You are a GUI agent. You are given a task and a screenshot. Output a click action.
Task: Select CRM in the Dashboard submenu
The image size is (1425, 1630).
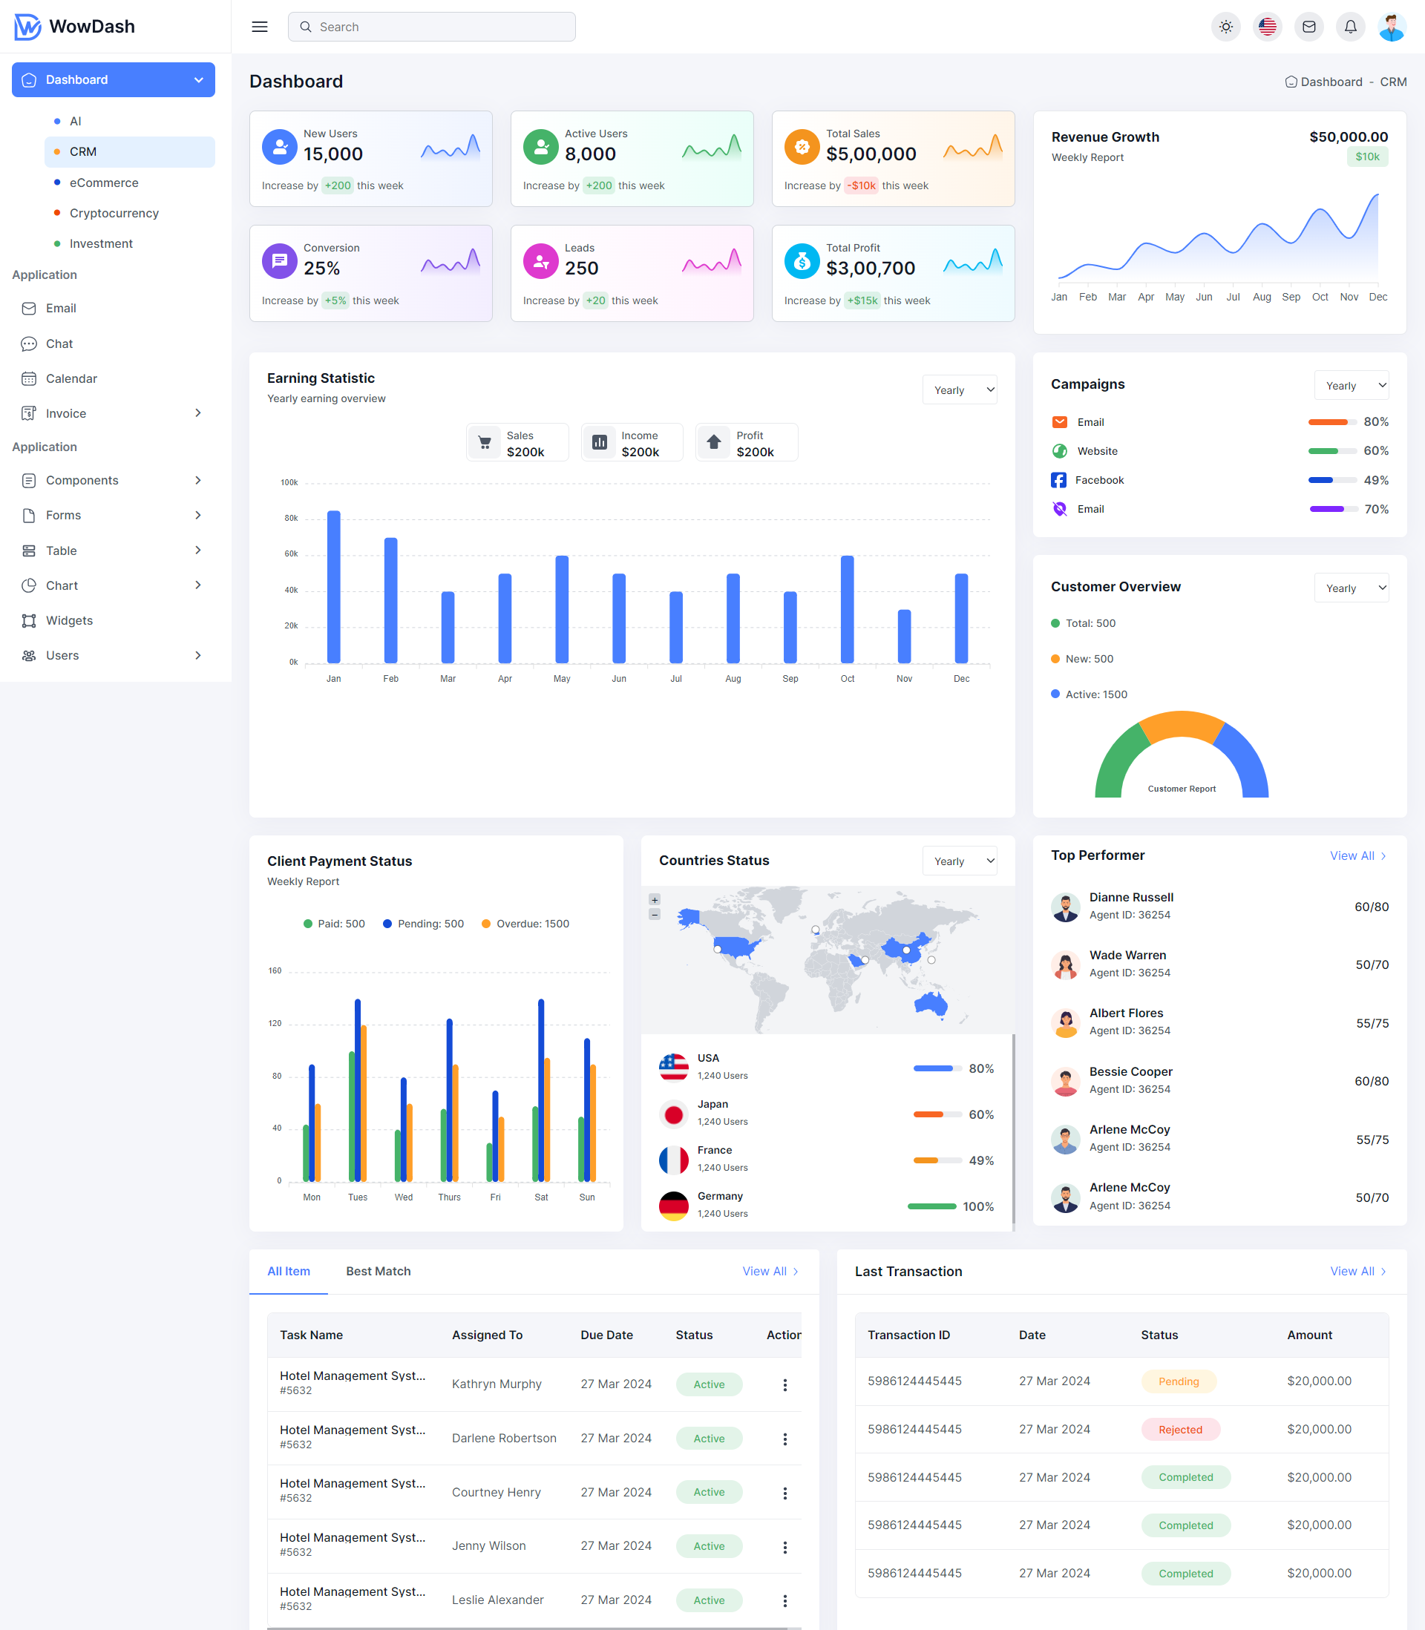[x=82, y=151]
